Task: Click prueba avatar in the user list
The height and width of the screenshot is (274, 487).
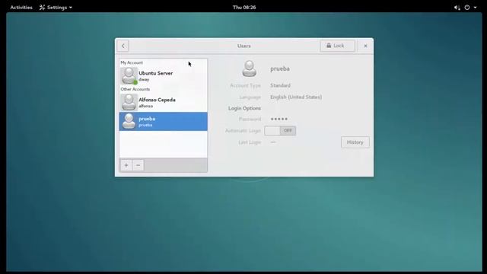Action: 129,122
